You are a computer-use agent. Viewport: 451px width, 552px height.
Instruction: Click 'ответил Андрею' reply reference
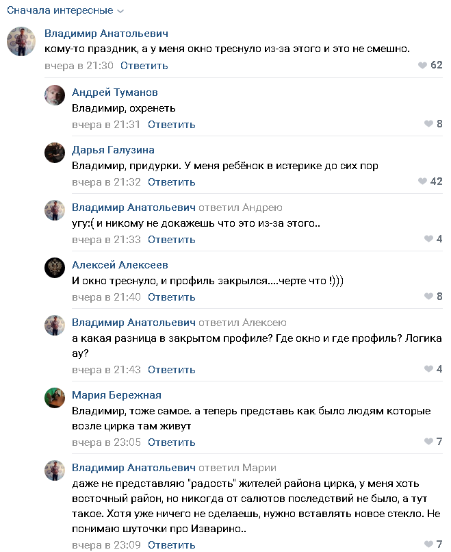click(x=240, y=208)
